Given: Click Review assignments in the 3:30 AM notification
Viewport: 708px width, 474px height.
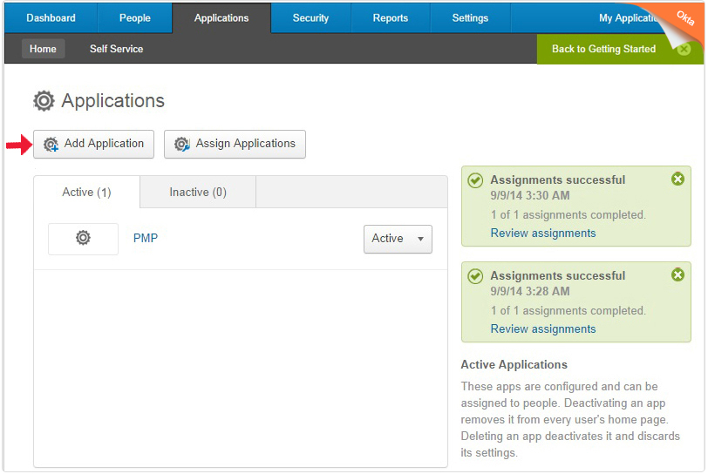Looking at the screenshot, I should click(543, 234).
